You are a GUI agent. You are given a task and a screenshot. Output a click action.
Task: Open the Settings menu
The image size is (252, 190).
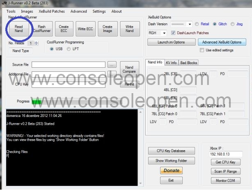coord(99,11)
